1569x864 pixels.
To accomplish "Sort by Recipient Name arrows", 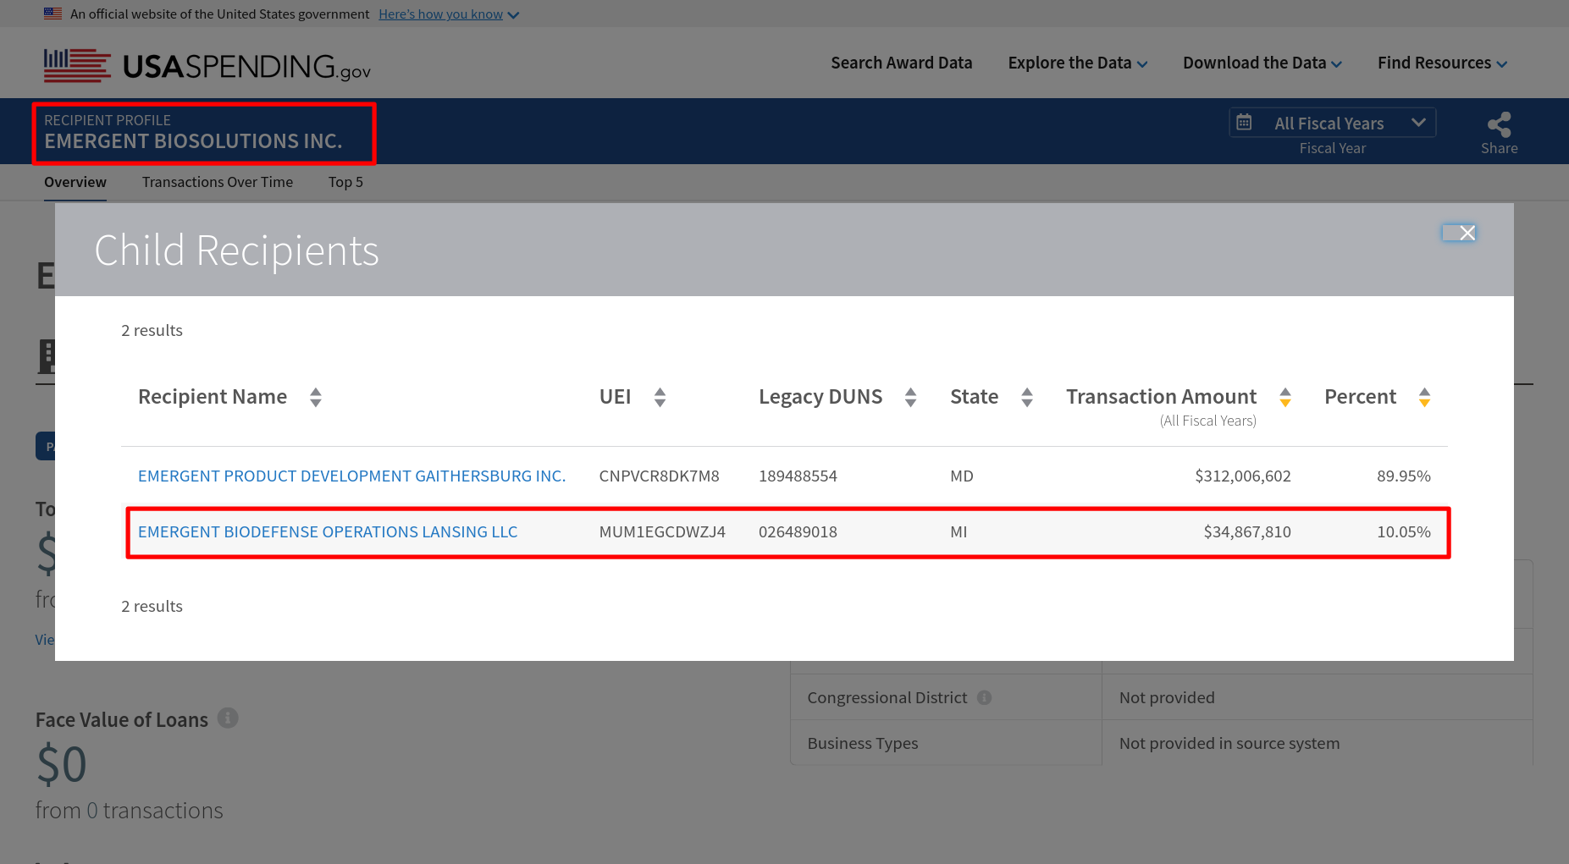I will (316, 397).
